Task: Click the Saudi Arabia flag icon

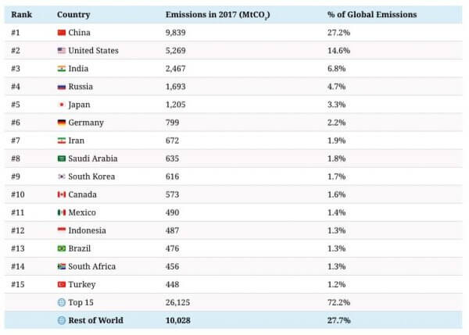Action: [x=62, y=159]
